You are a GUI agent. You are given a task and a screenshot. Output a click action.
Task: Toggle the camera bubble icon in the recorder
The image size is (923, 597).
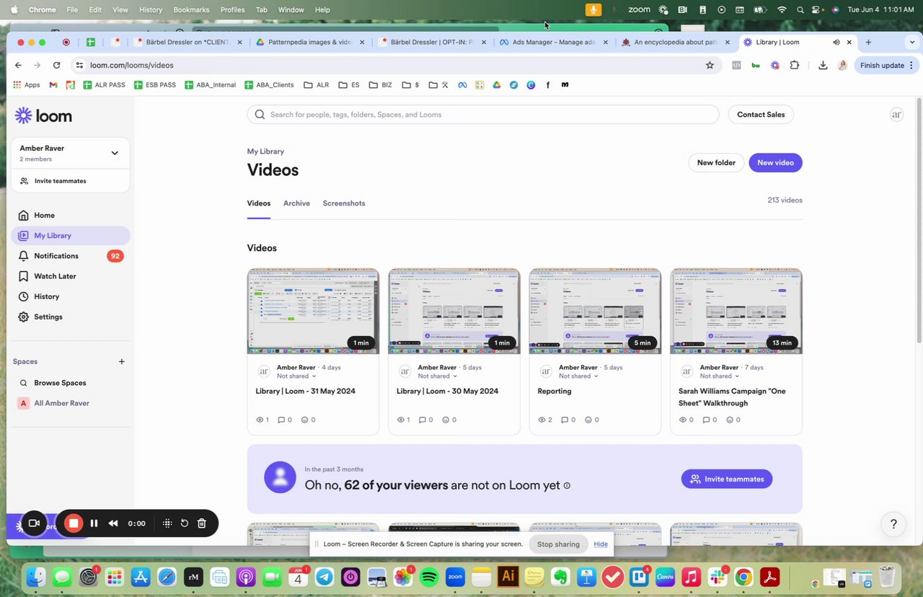click(x=34, y=523)
